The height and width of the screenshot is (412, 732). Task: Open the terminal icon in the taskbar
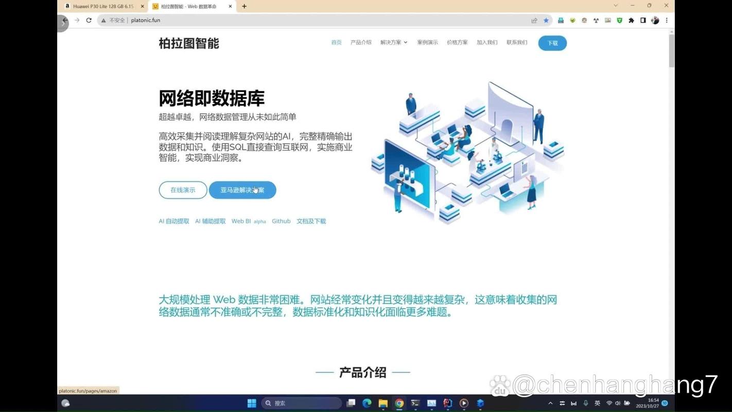pyautogui.click(x=415, y=403)
